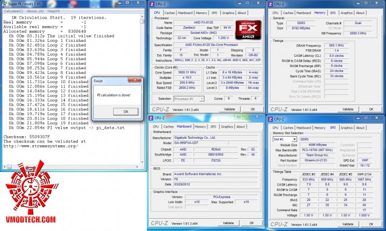Click the BIOS date 03/29/2012 field

(x=216, y=184)
